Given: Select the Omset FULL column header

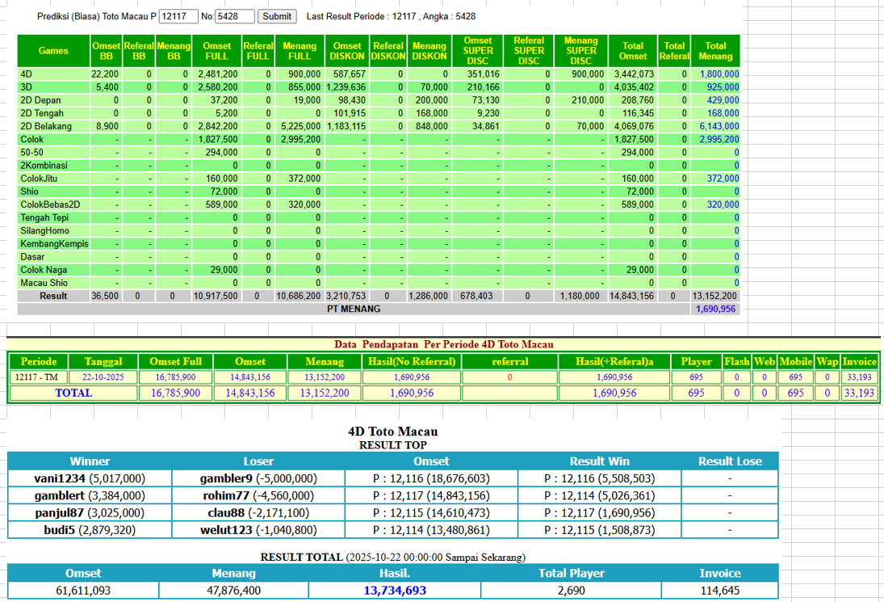Looking at the screenshot, I should [x=216, y=51].
